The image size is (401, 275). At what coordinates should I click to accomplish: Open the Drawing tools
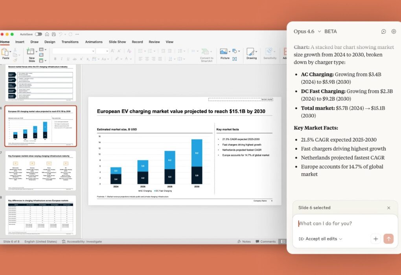point(251,53)
